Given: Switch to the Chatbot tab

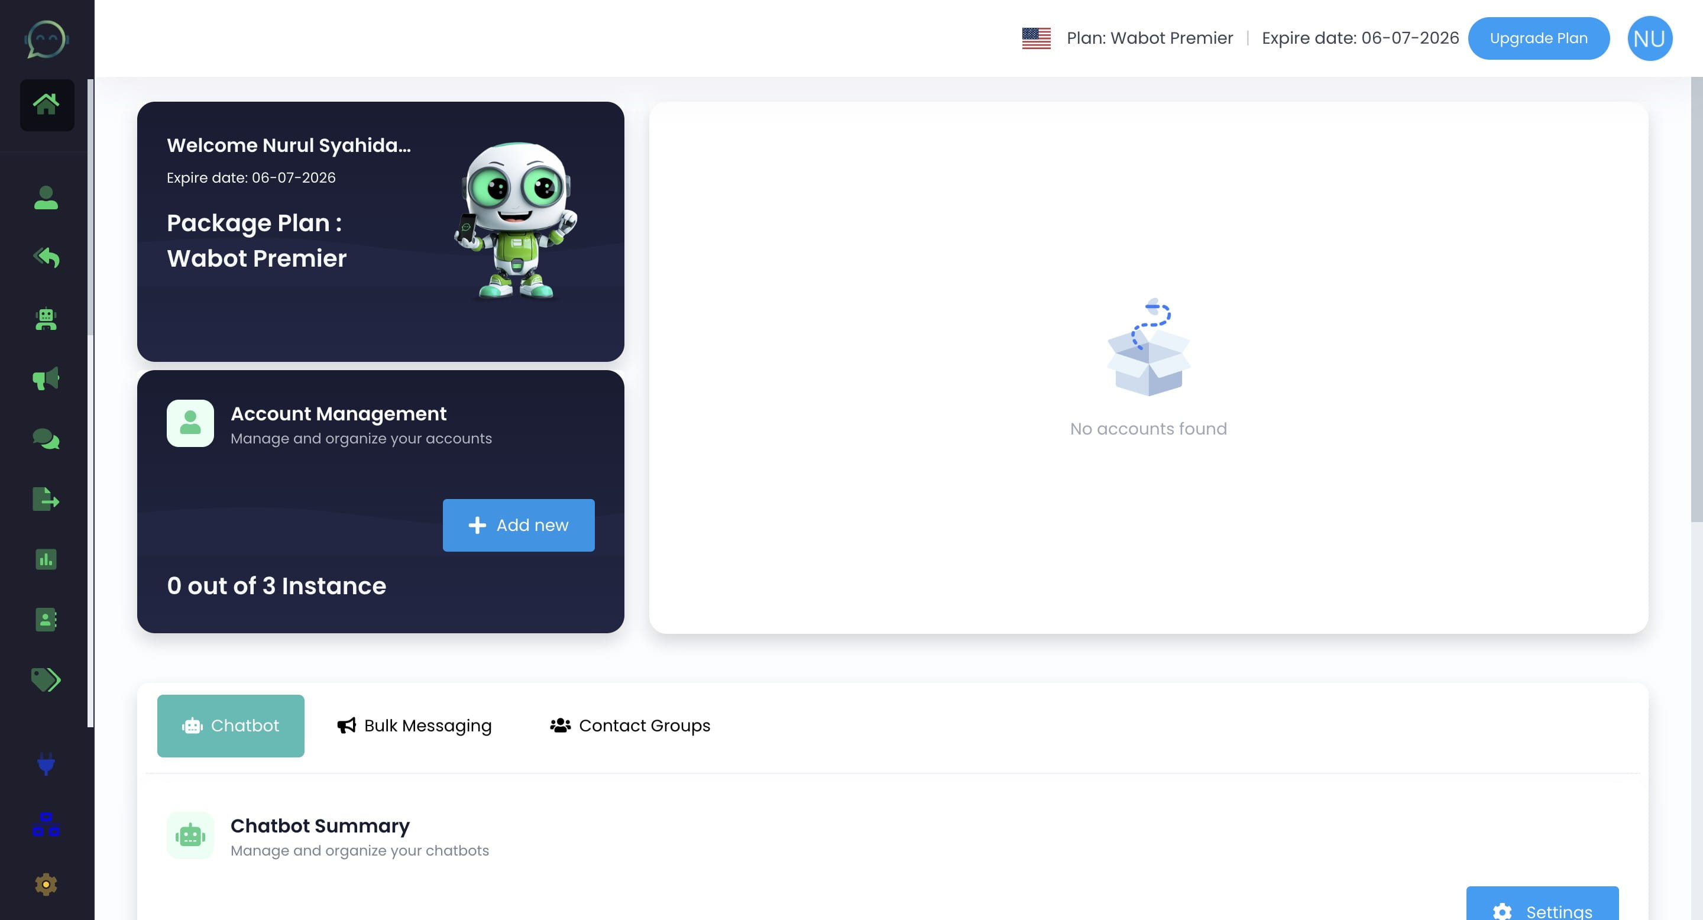Looking at the screenshot, I should point(231,725).
